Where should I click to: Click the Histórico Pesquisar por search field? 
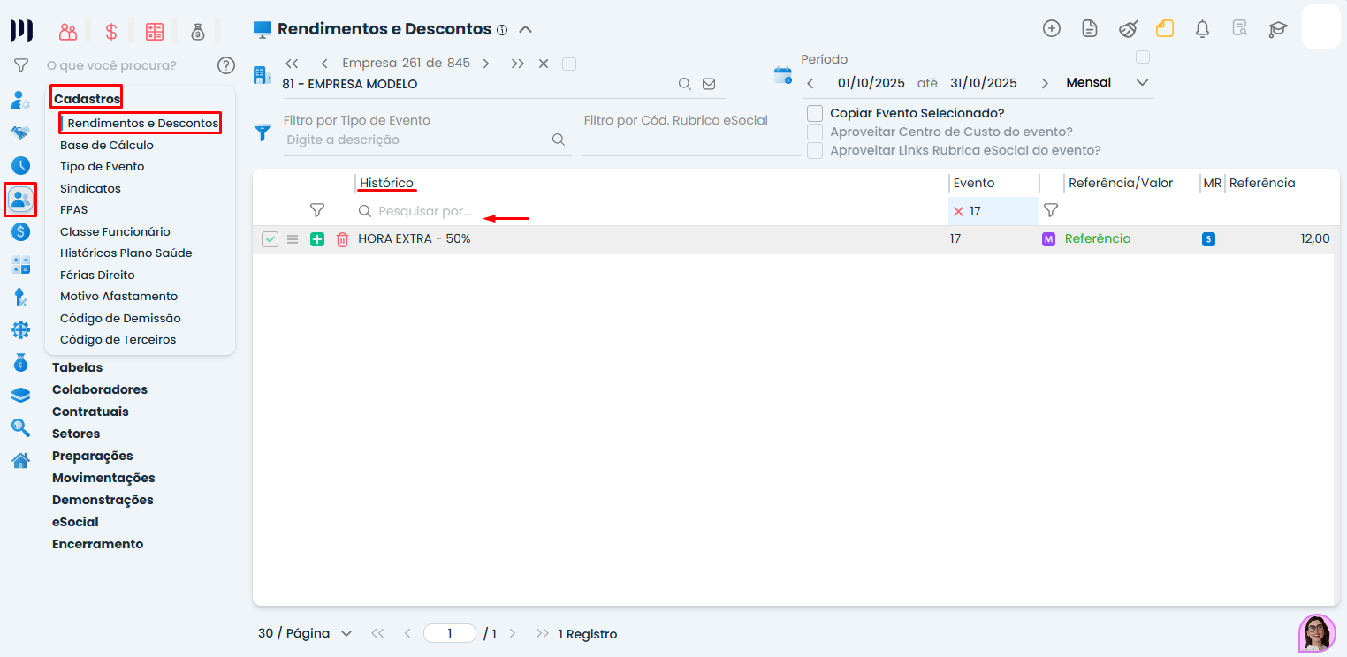(x=650, y=212)
